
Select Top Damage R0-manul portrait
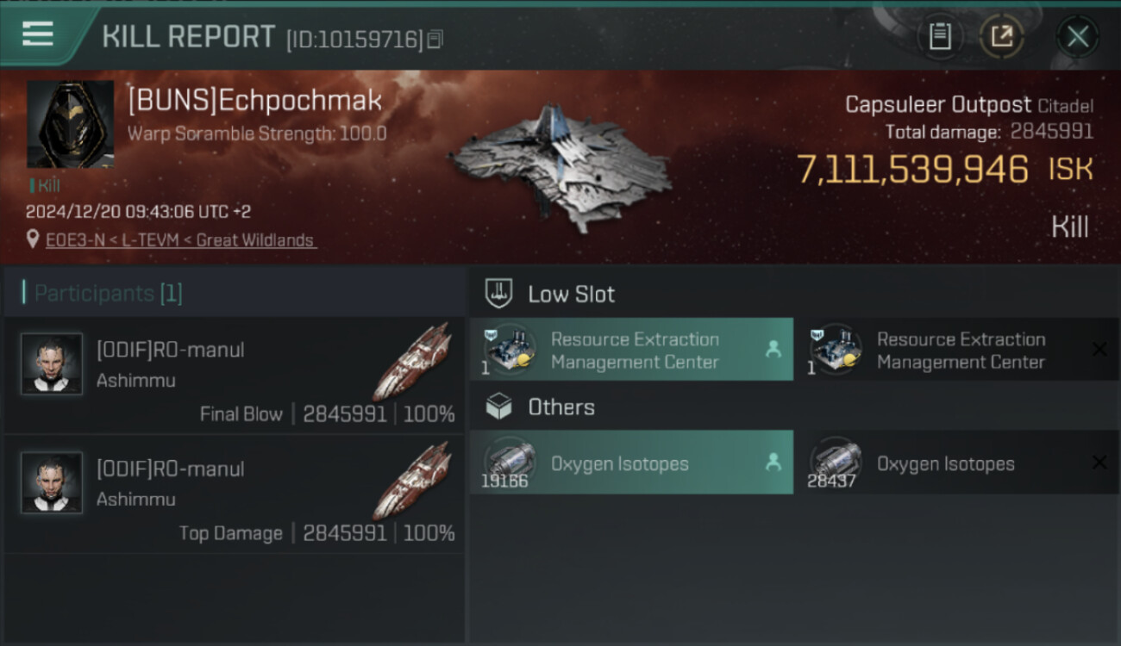coord(52,482)
